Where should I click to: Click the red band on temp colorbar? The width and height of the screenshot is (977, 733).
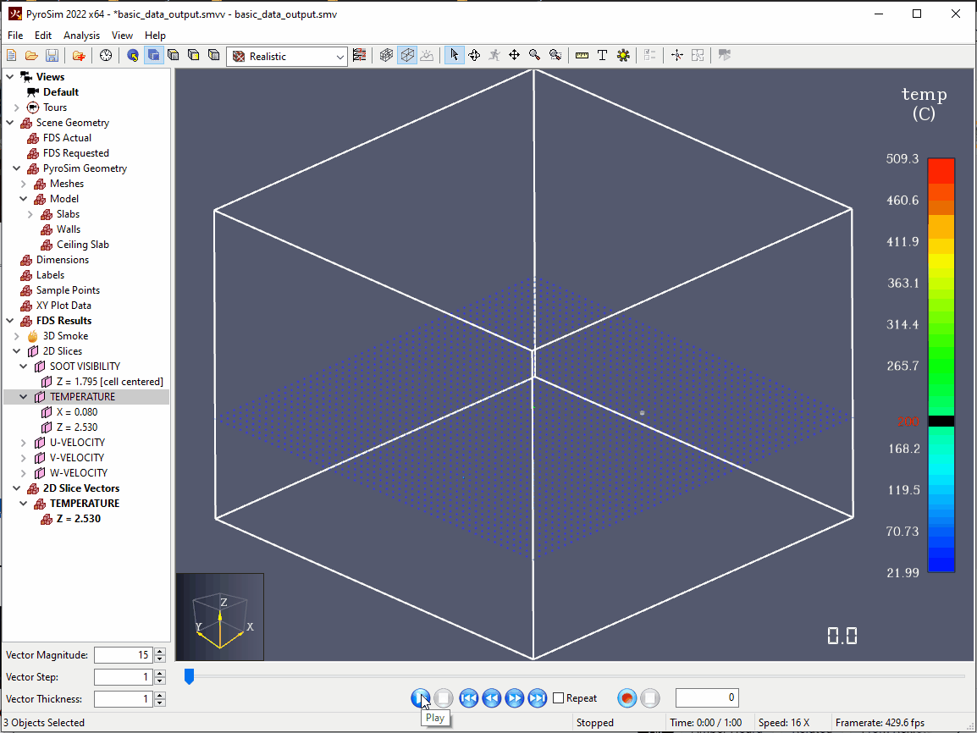[x=941, y=171]
